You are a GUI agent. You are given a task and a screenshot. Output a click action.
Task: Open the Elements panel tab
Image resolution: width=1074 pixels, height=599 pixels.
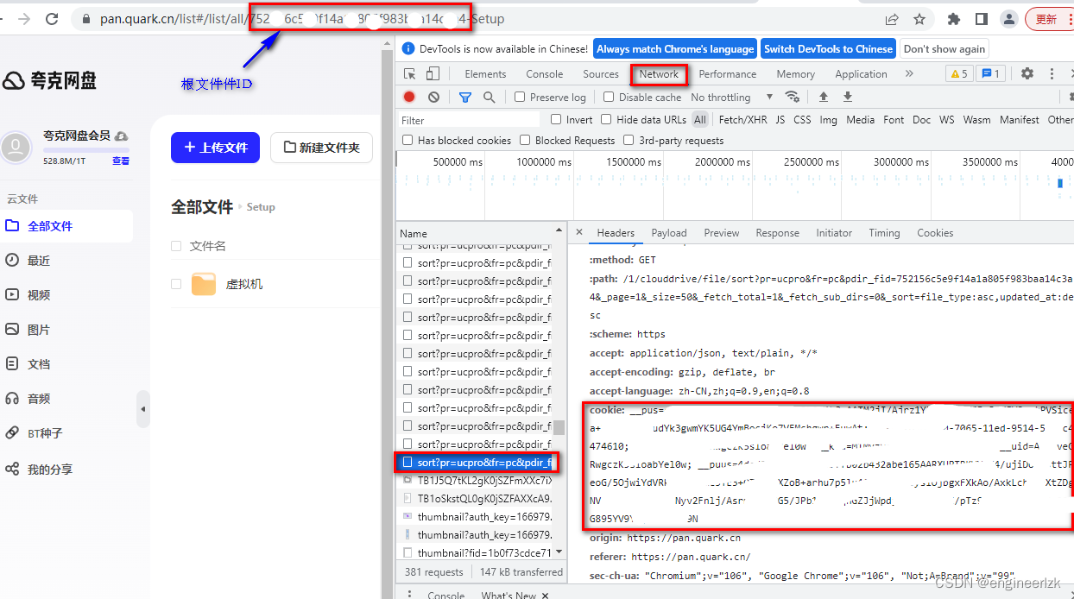[485, 74]
